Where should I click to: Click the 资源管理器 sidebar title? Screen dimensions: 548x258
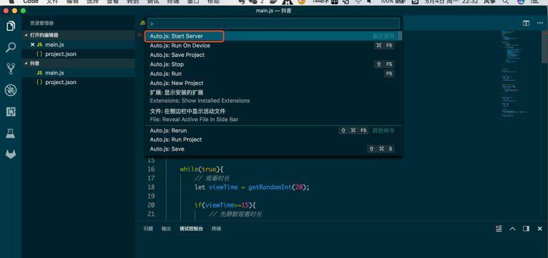[x=42, y=23]
